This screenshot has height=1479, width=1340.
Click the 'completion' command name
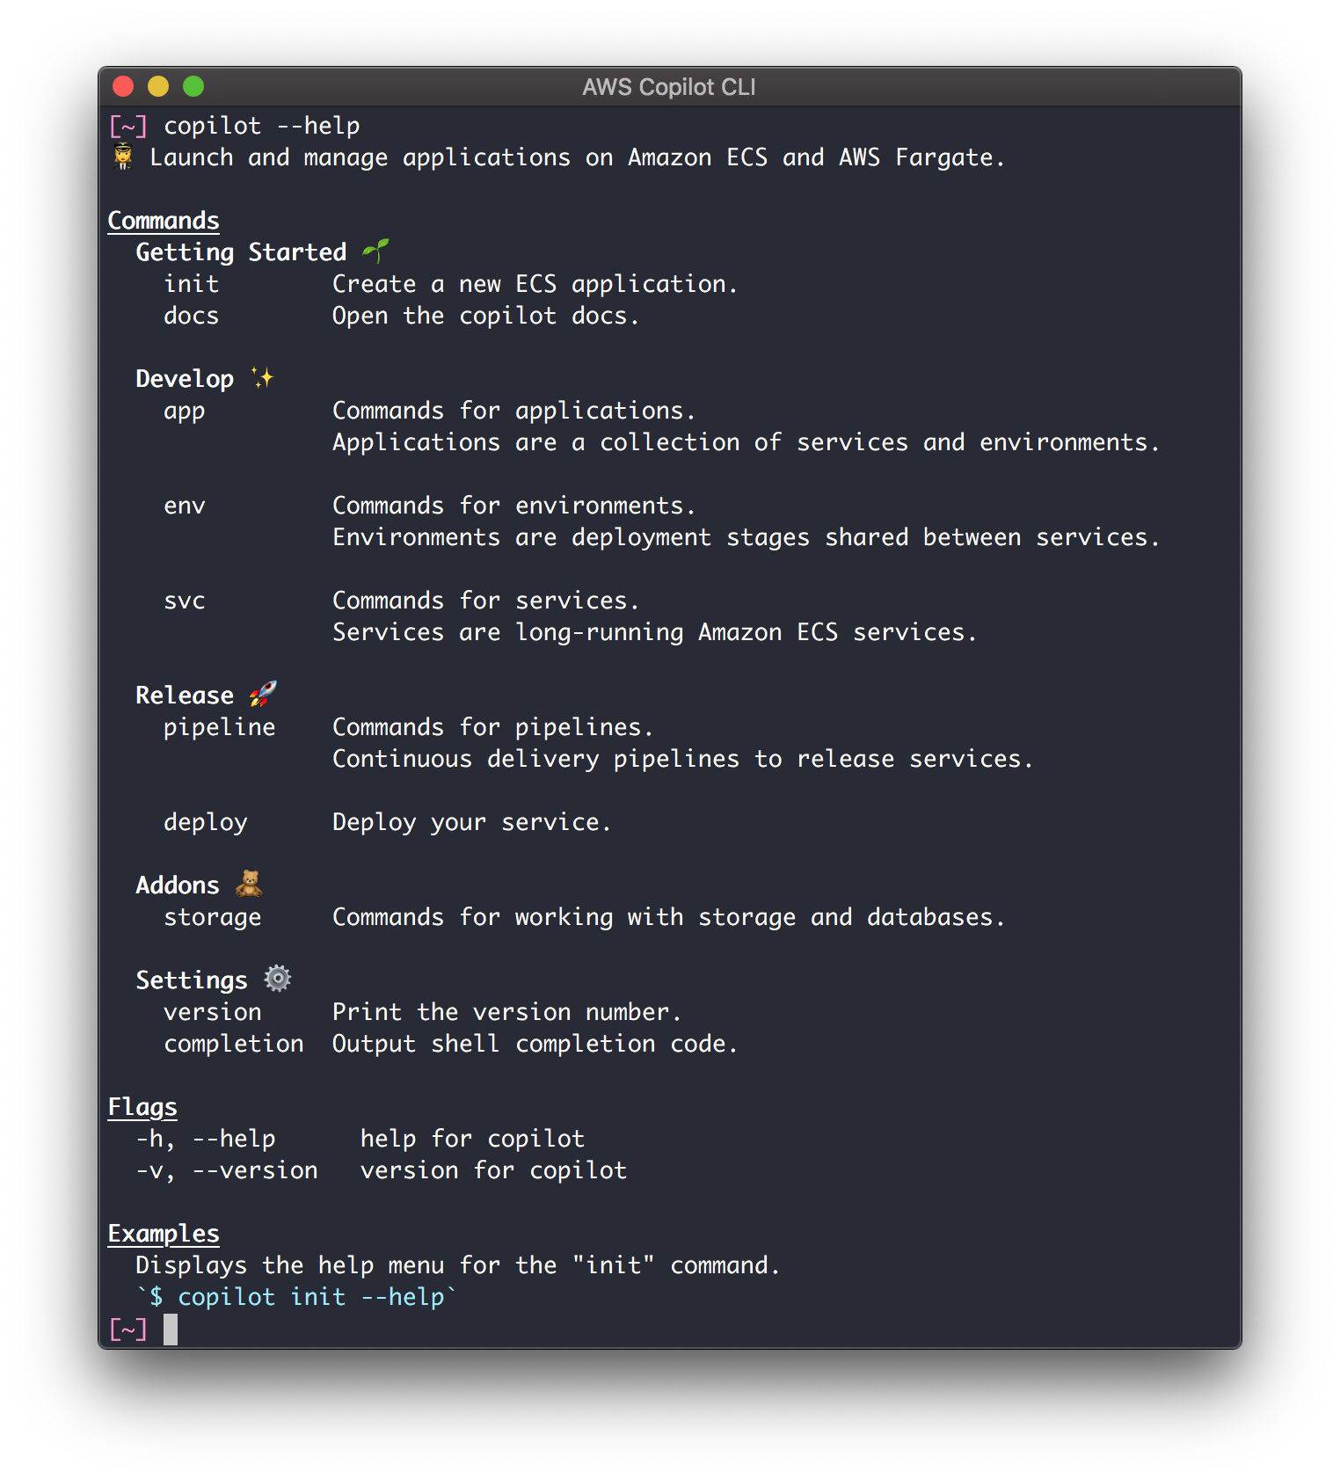(x=234, y=1044)
